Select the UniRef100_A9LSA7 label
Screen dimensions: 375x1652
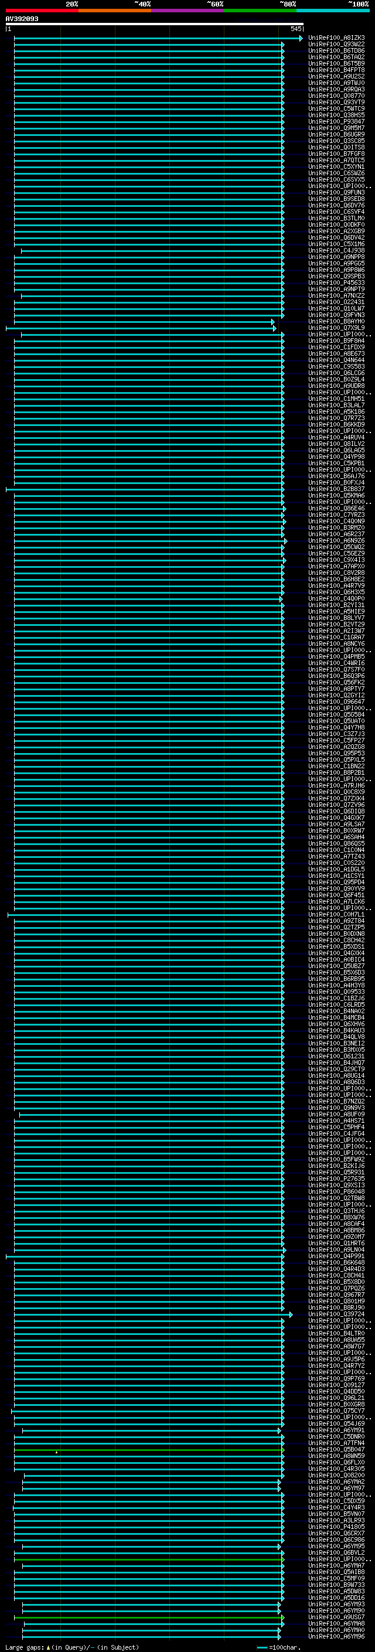click(336, 824)
